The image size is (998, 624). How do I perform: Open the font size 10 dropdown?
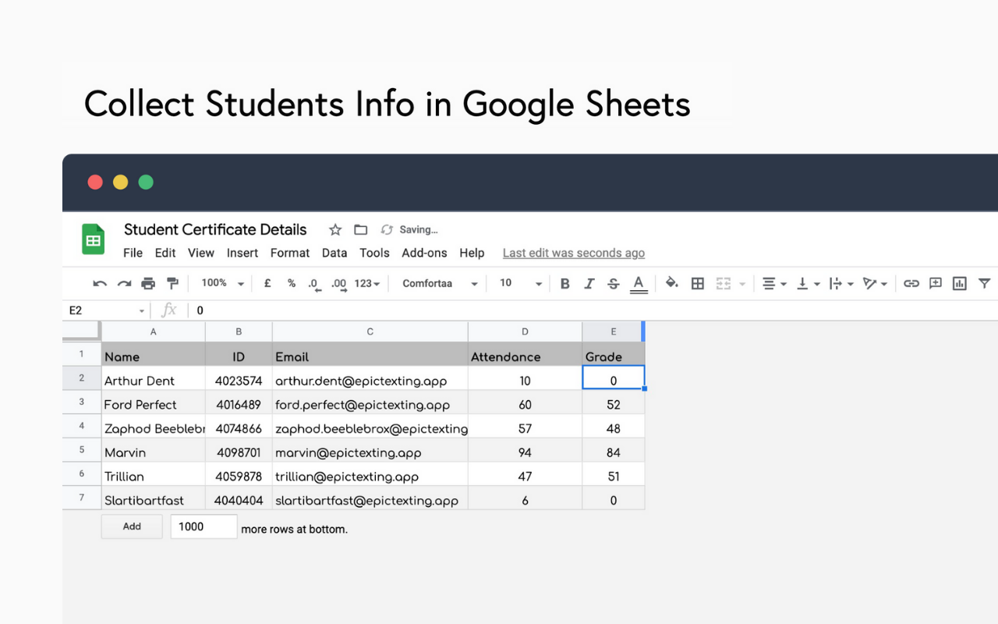pyautogui.click(x=520, y=284)
